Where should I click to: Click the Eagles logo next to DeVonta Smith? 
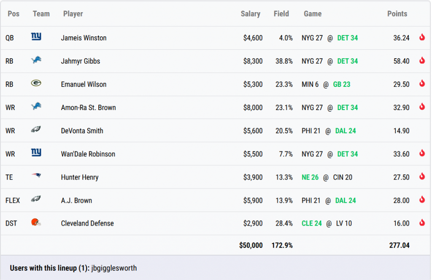(x=36, y=130)
